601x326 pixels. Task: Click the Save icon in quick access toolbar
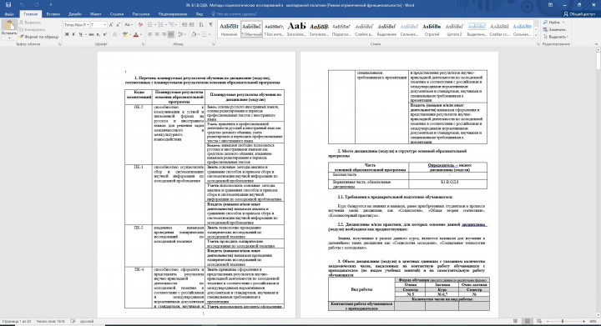[x=8, y=5]
